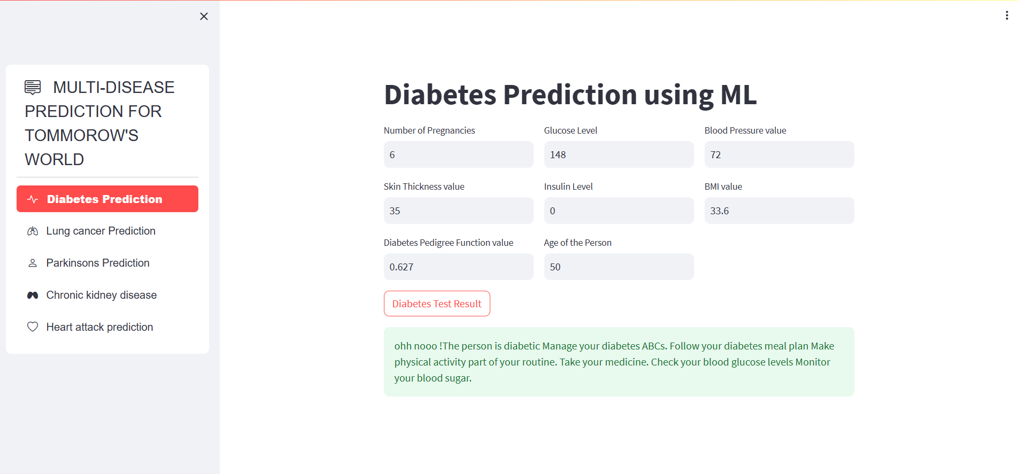Focus the Blood Pressure value field
The image size is (1018, 474).
point(778,154)
